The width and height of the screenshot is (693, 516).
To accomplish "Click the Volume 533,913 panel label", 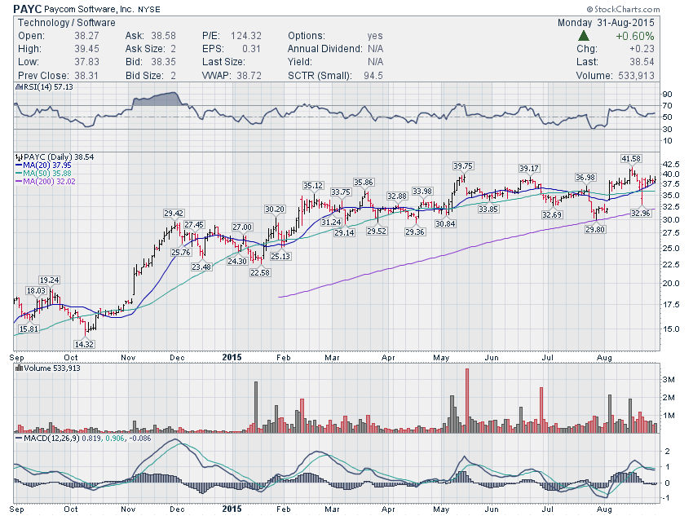I will coord(52,368).
